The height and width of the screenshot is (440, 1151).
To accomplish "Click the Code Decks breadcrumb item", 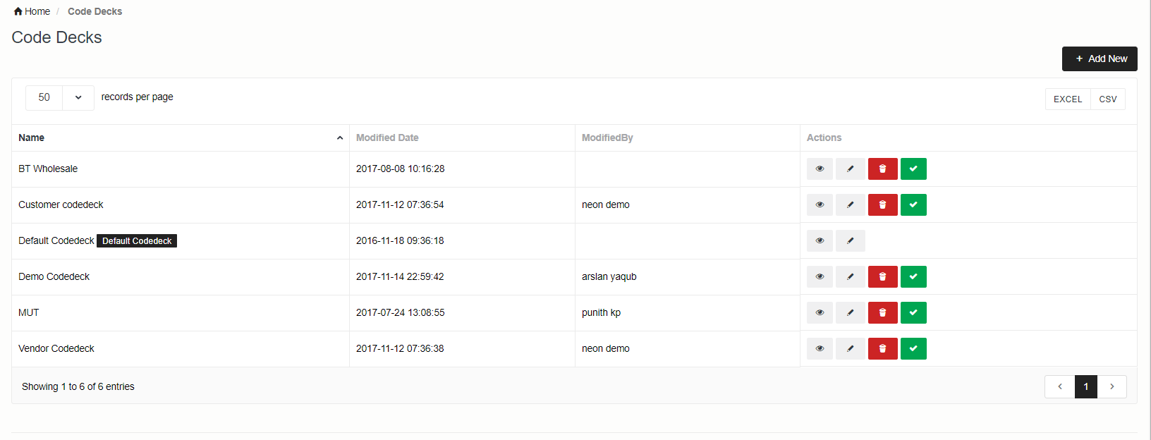I will coord(95,11).
